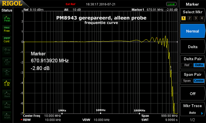Set Span Pair to Center
Screen dimensions: 206x123
pos(199,81)
